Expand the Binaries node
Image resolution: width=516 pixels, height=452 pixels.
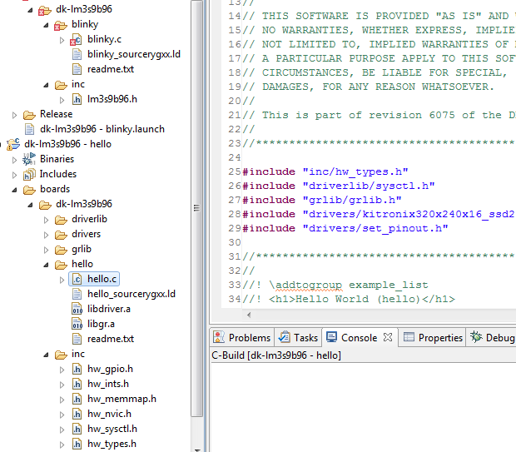pyautogui.click(x=14, y=160)
